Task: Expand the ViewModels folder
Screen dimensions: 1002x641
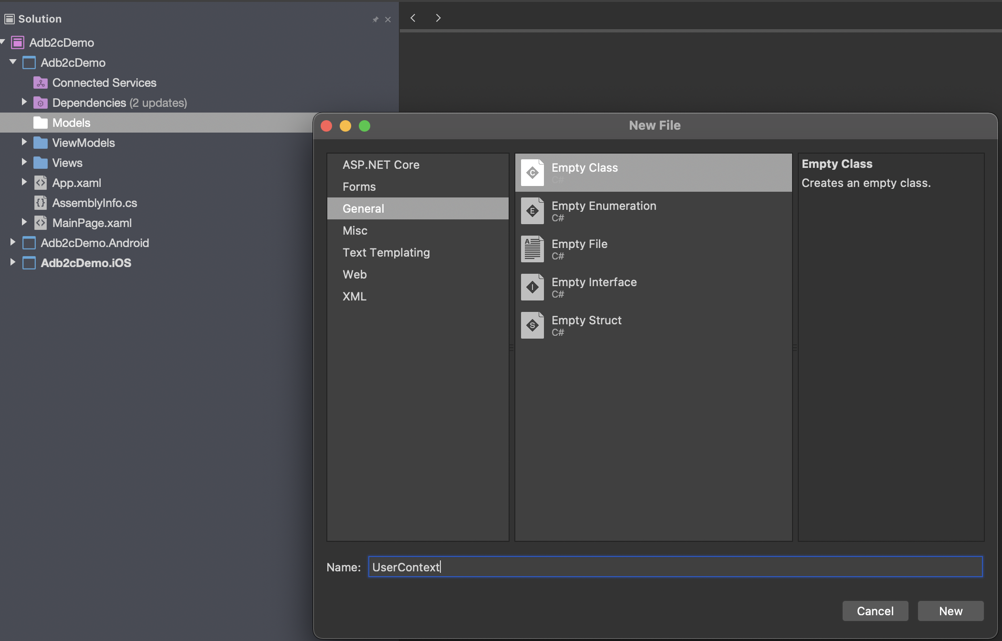Action: 24,142
